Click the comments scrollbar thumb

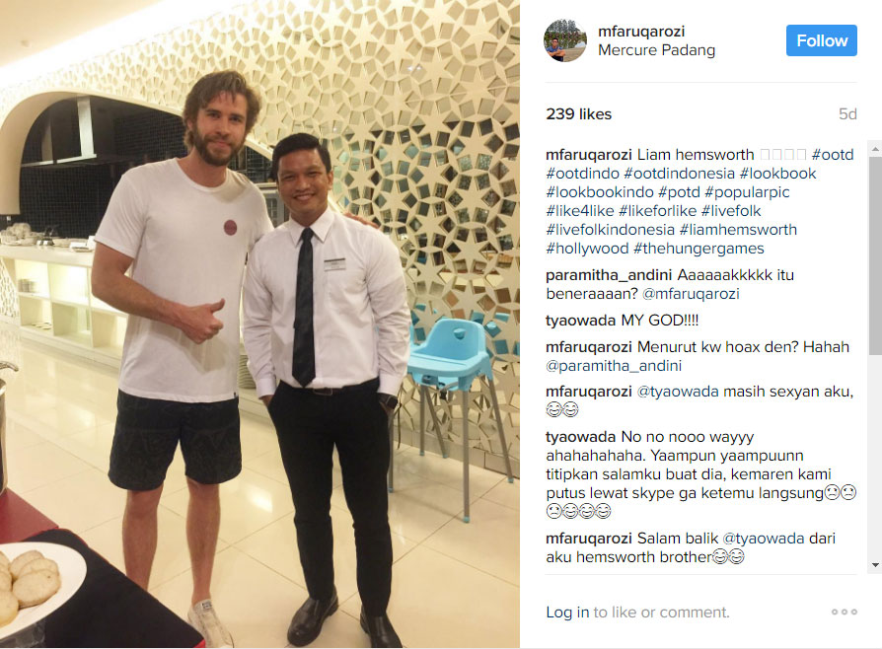point(875,255)
